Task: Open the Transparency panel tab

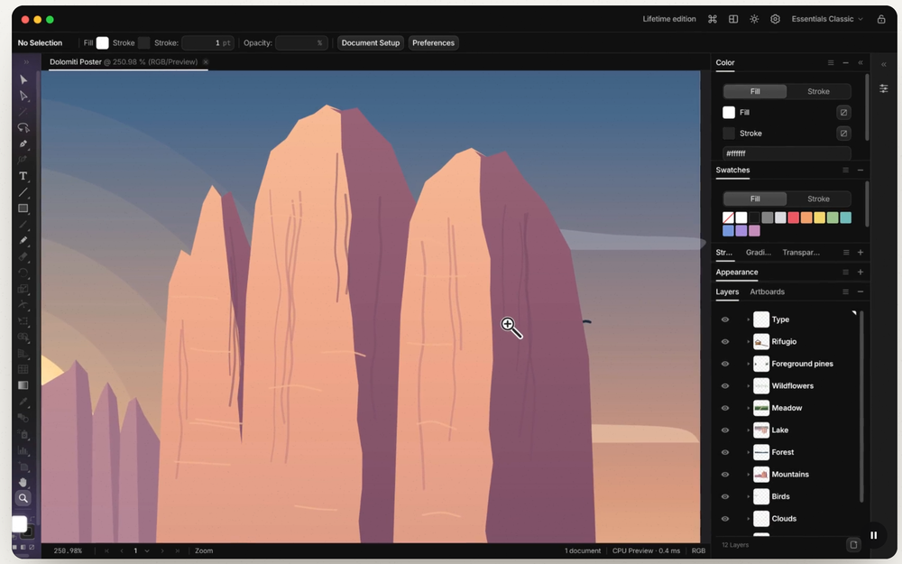Action: 801,253
